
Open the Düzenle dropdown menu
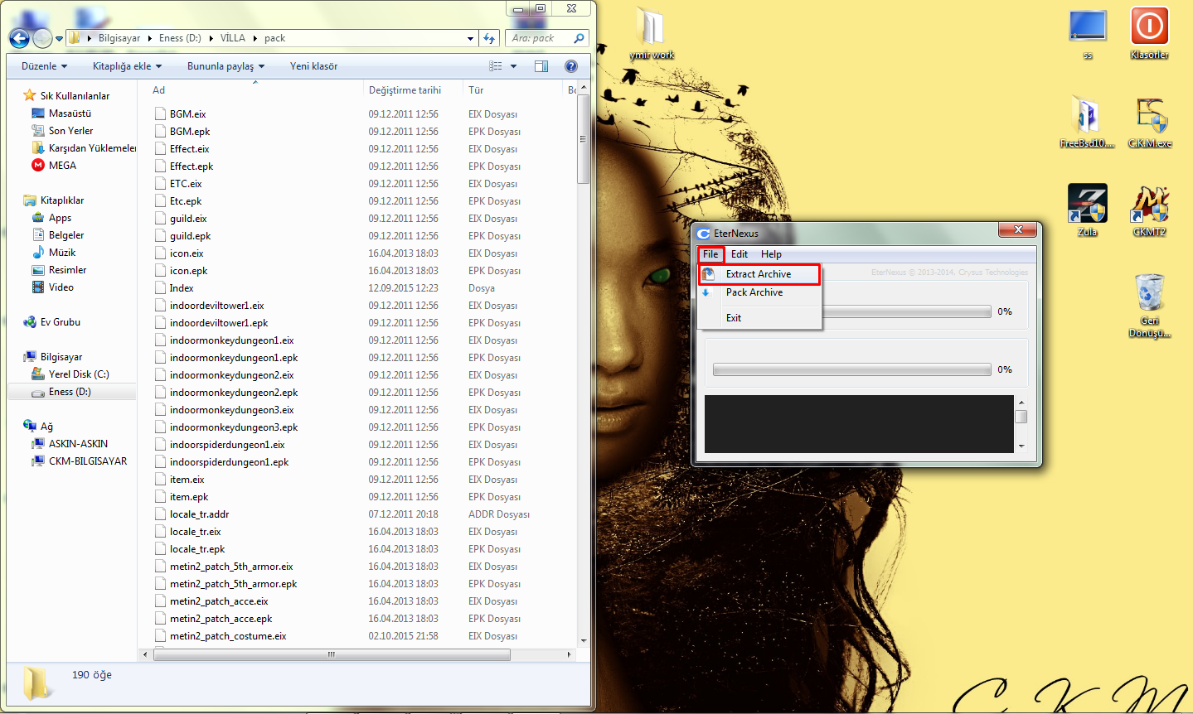click(x=44, y=66)
